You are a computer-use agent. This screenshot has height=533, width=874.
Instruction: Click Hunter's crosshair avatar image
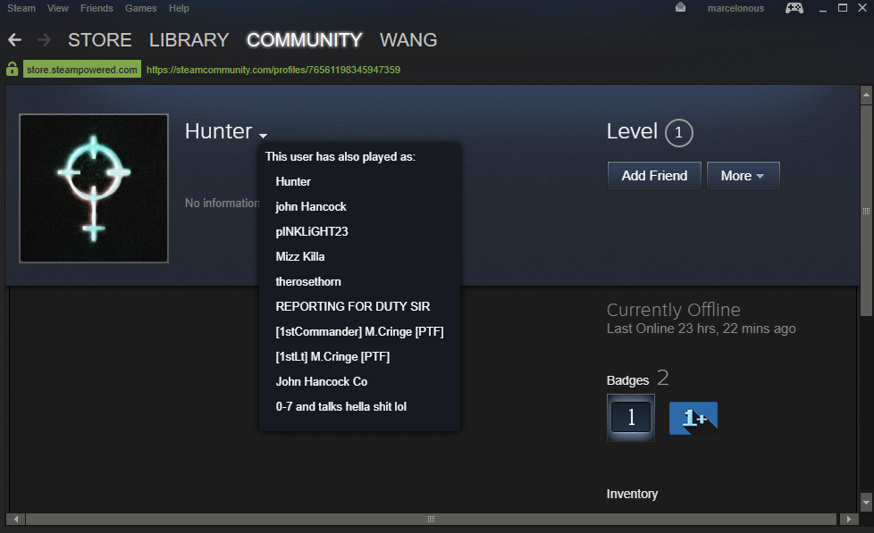point(94,188)
